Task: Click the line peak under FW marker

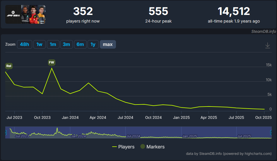Action: click(52, 68)
